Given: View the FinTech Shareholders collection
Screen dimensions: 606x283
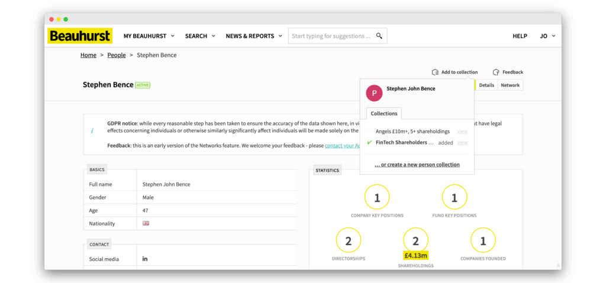Looking at the screenshot, I should tap(462, 143).
